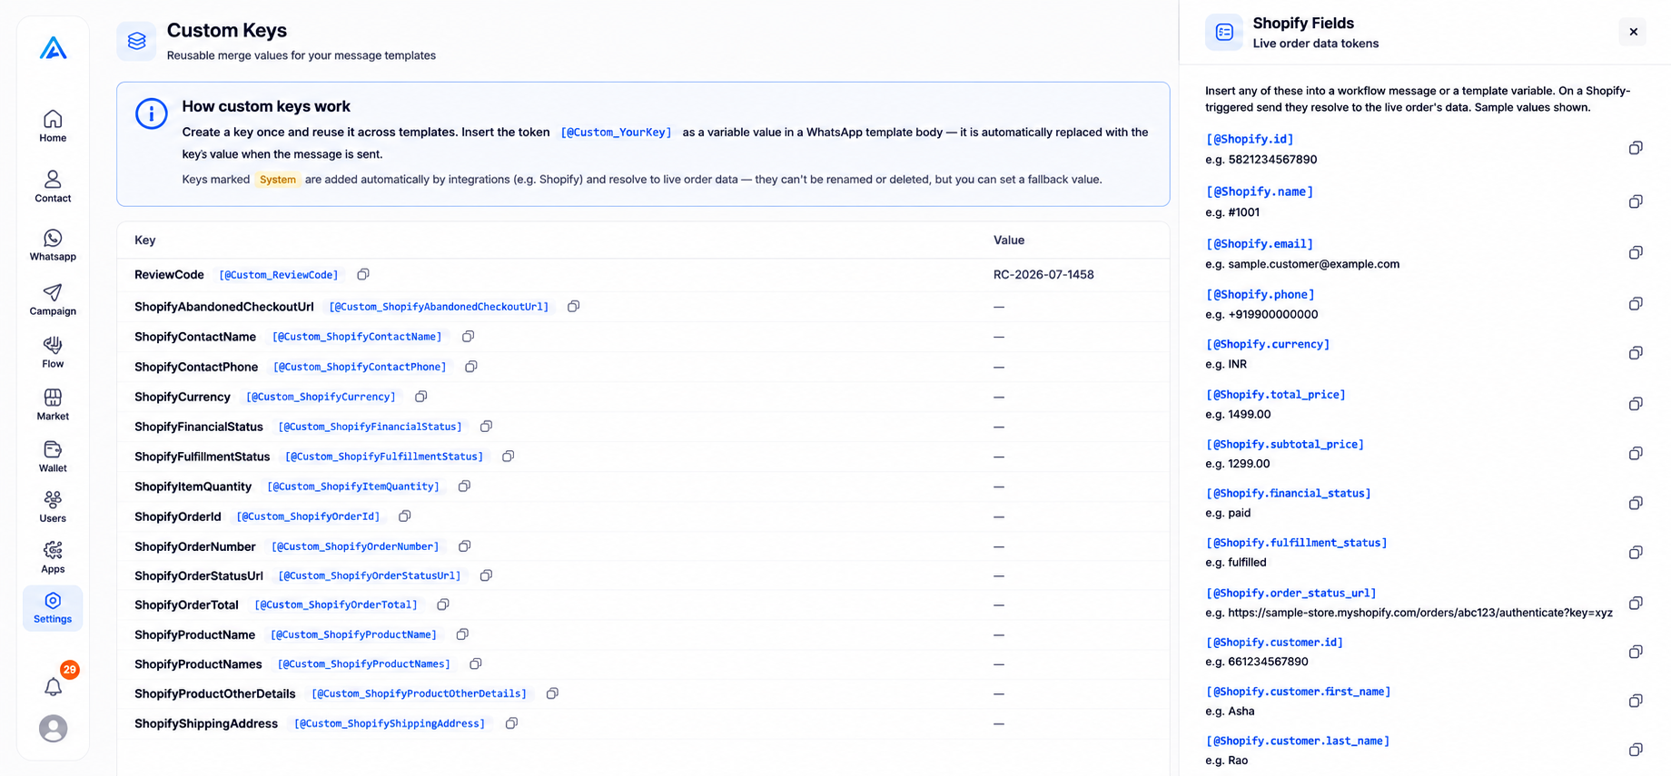Copy the ShopifyAbandonedCheckoutUrl token
This screenshot has height=776, width=1671.
tap(574, 307)
